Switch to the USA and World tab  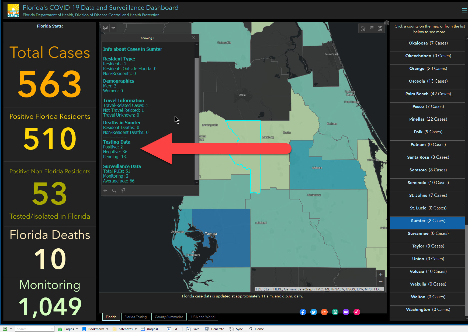tap(203, 317)
